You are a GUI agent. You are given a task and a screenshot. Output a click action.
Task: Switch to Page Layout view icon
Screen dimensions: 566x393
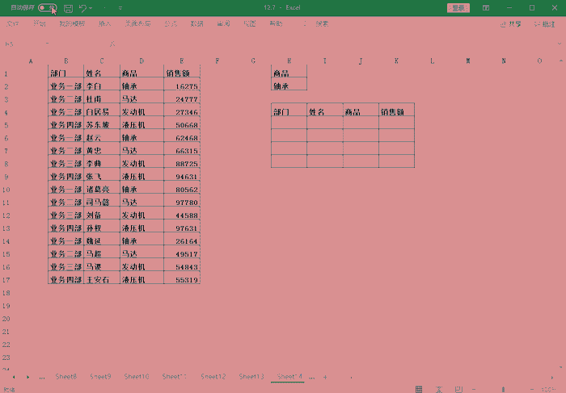[x=437, y=388]
